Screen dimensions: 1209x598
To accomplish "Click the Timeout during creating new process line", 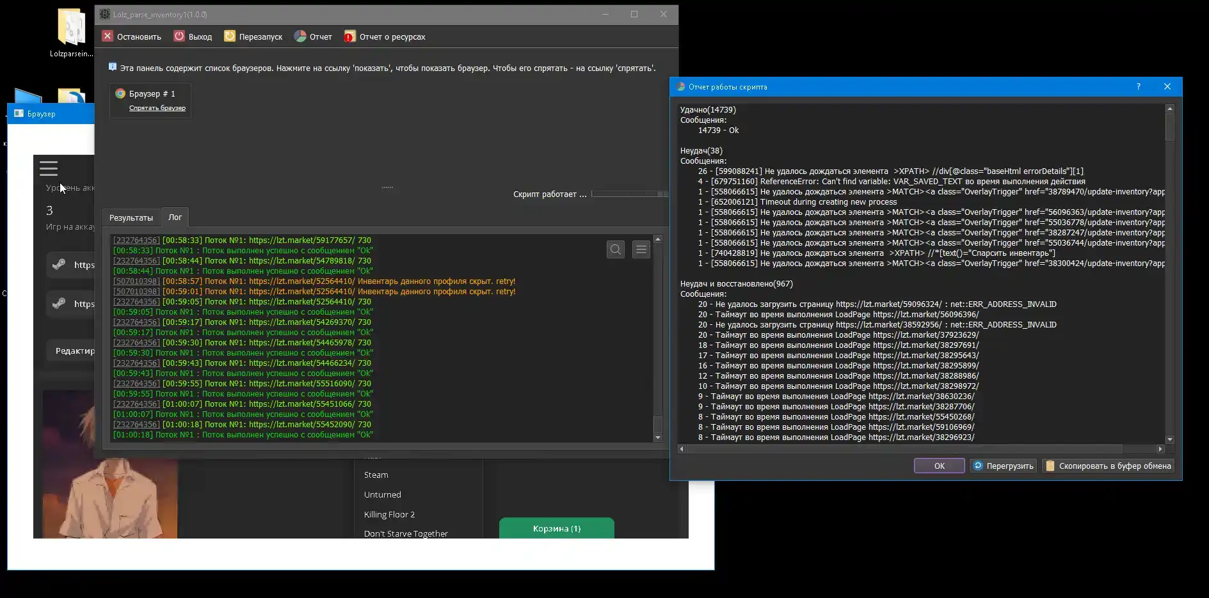I will point(797,202).
